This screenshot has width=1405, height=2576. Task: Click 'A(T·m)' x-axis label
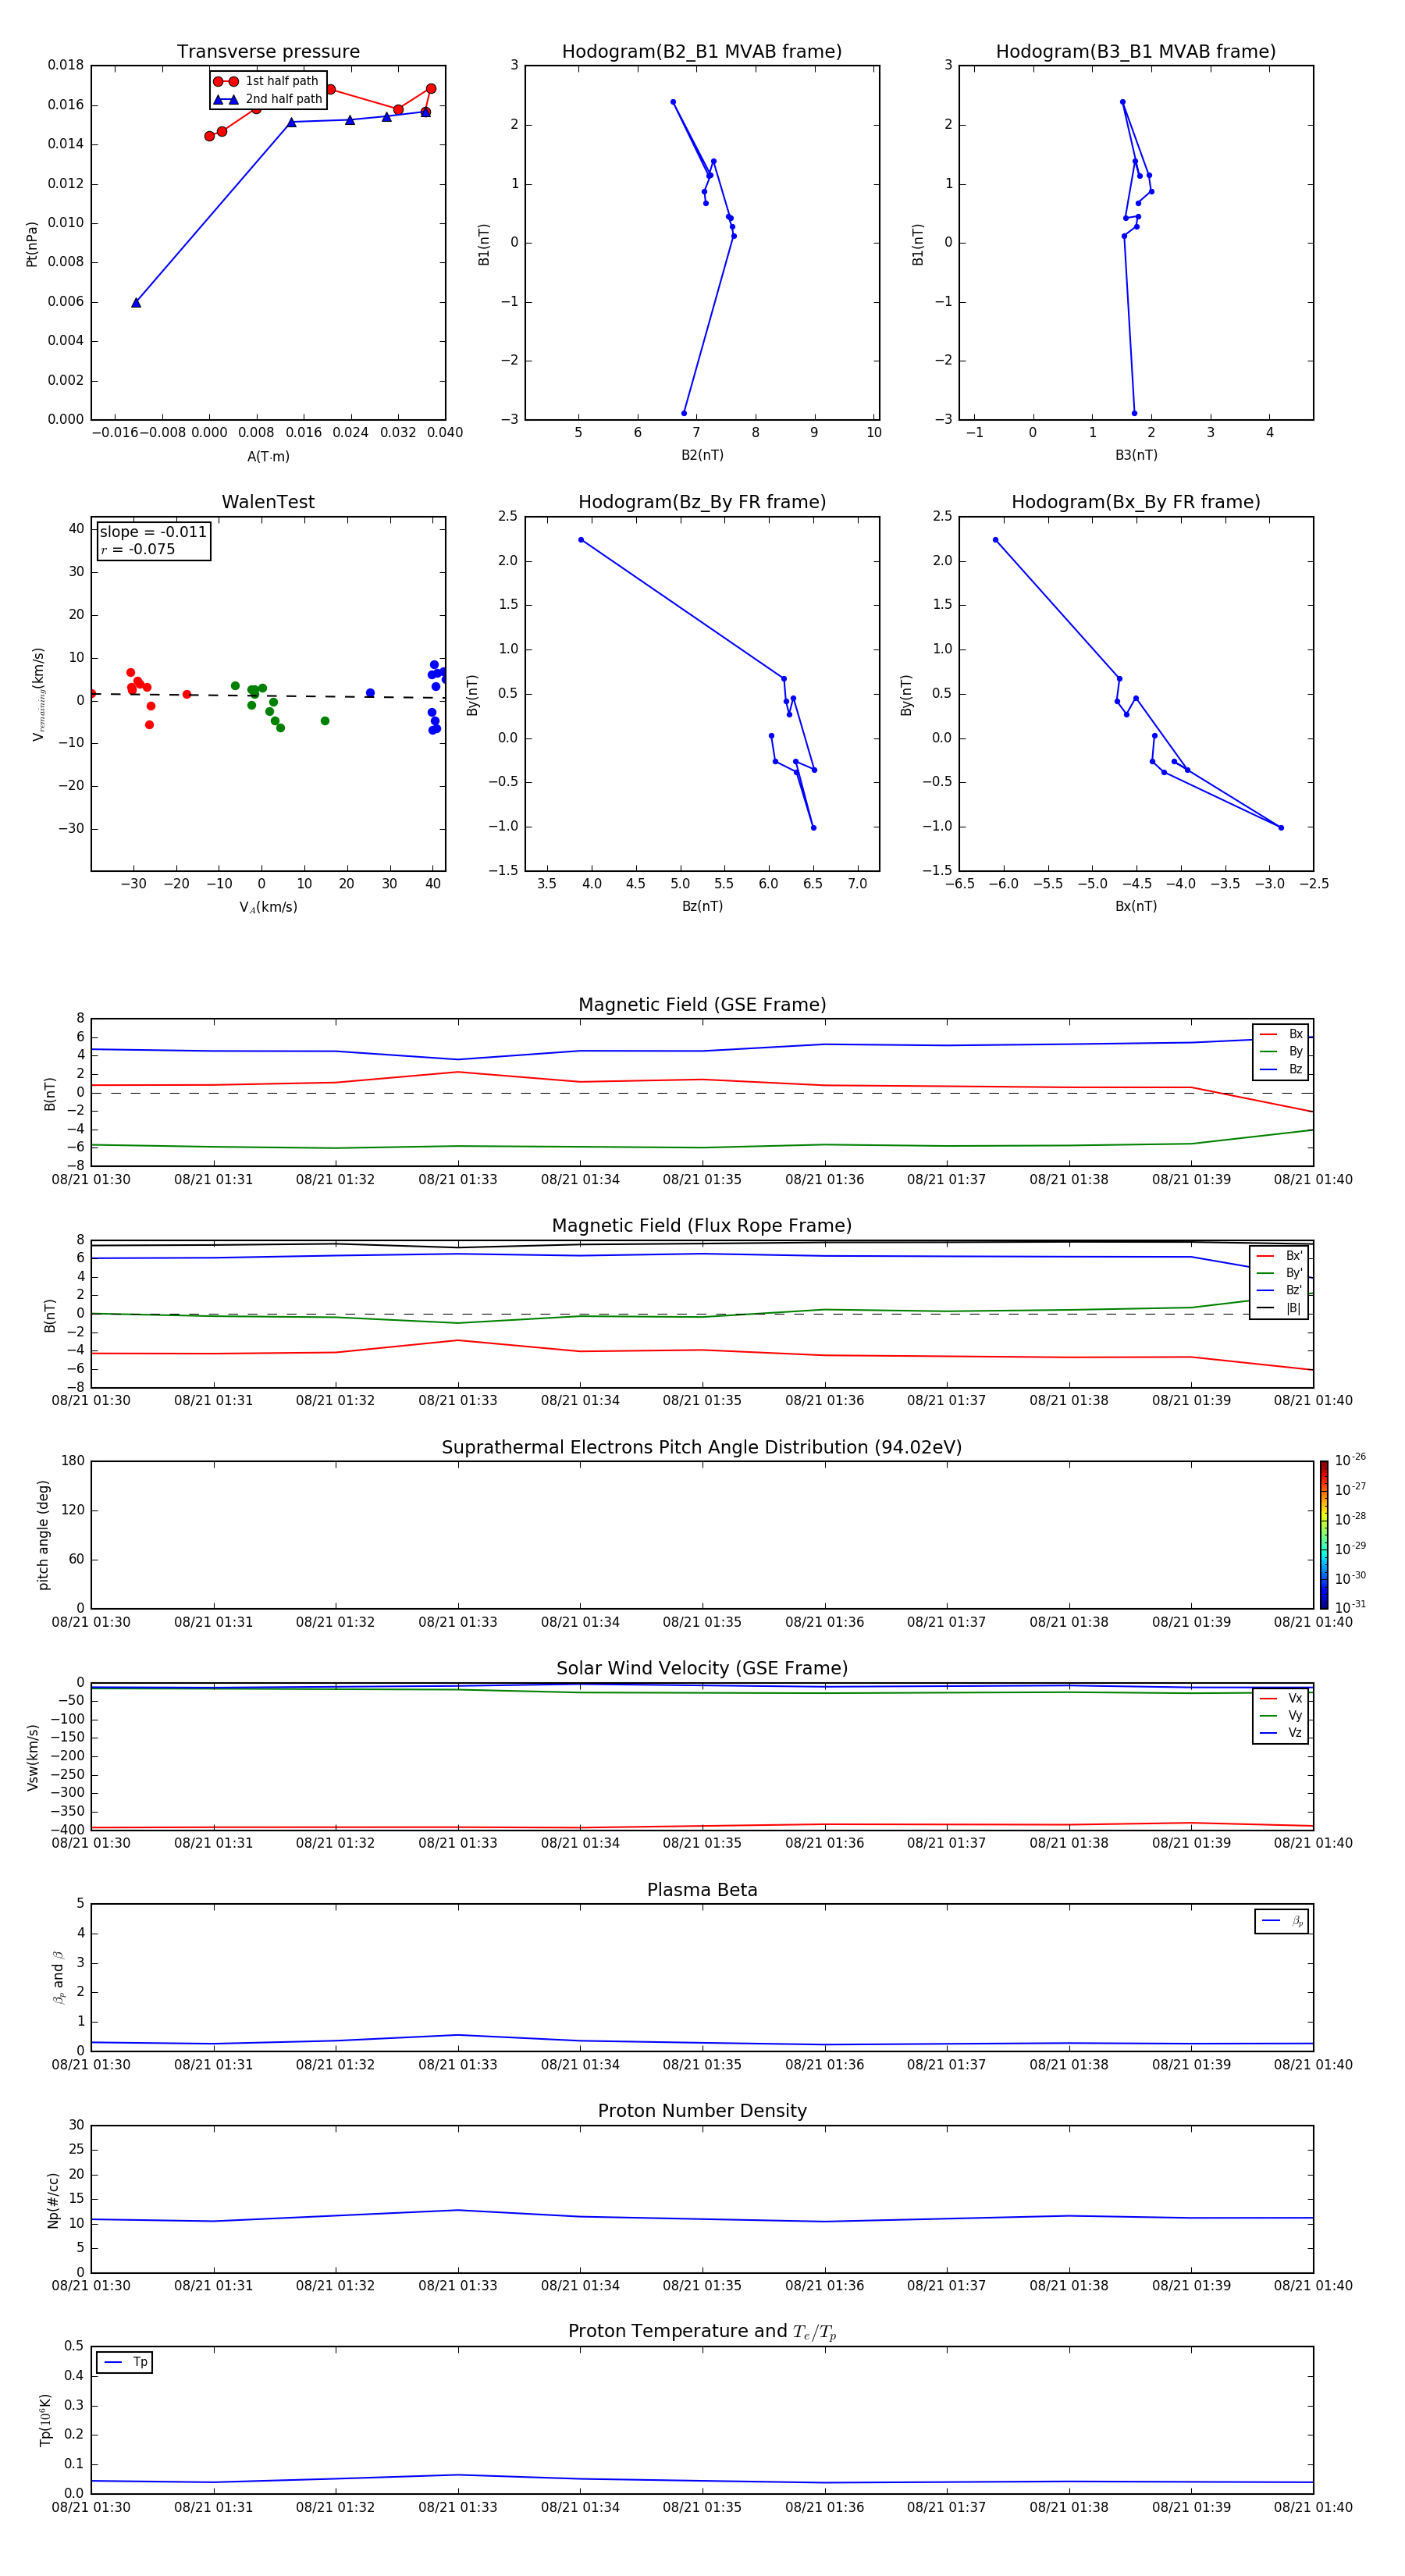(268, 457)
